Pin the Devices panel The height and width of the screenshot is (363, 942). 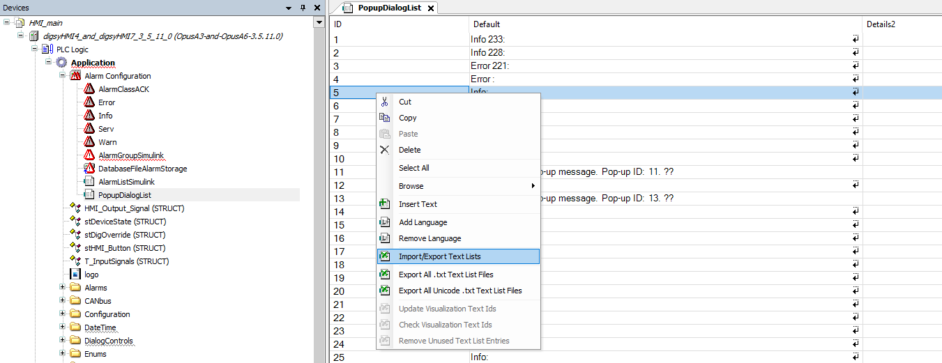coord(303,8)
